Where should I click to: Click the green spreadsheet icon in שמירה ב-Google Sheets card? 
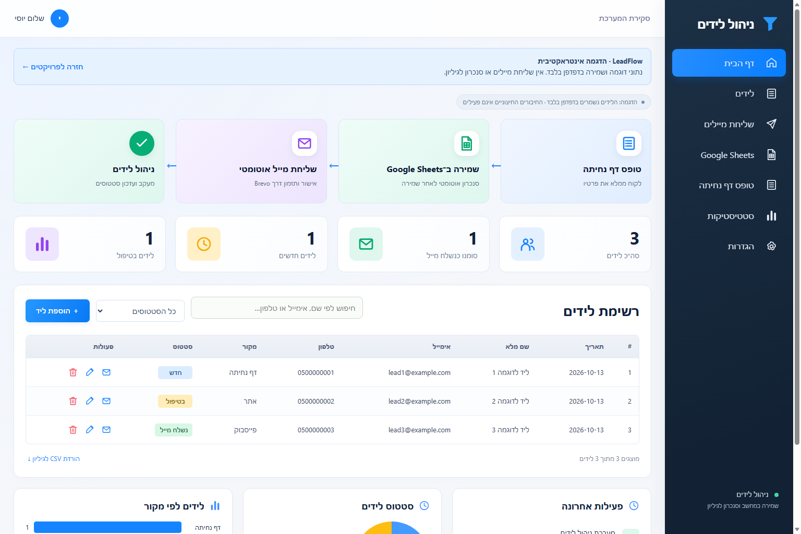467,143
